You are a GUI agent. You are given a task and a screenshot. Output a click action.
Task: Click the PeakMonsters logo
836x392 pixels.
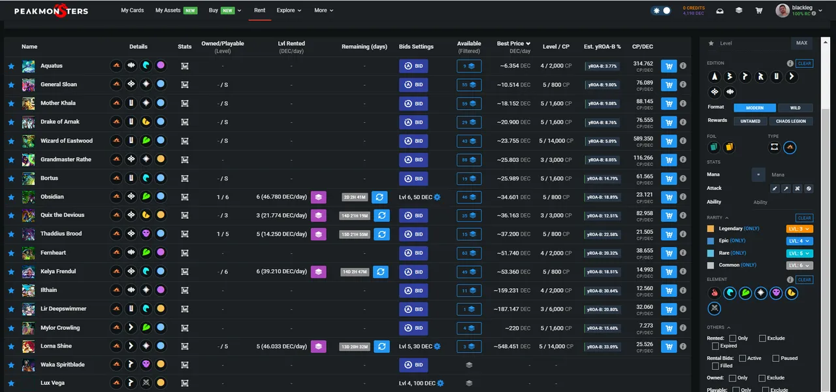[51, 11]
